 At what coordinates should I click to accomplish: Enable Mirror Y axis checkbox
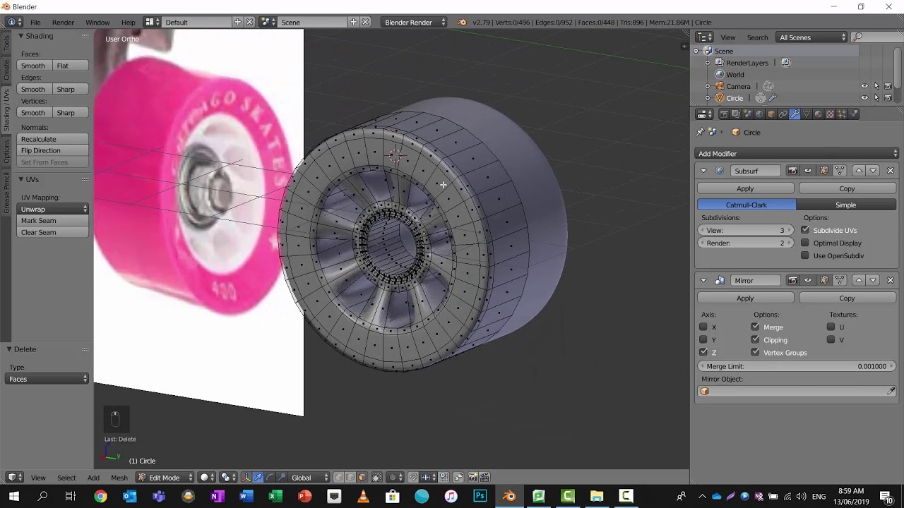(x=703, y=339)
